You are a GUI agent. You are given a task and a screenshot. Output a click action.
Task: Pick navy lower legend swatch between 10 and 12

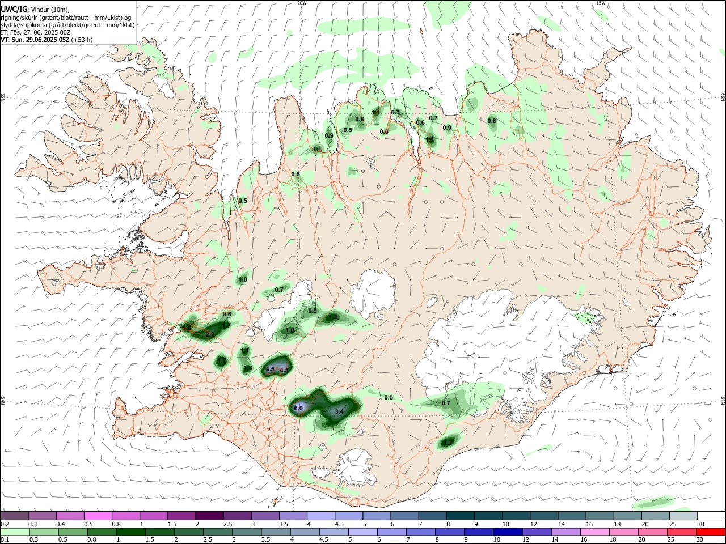click(x=508, y=532)
